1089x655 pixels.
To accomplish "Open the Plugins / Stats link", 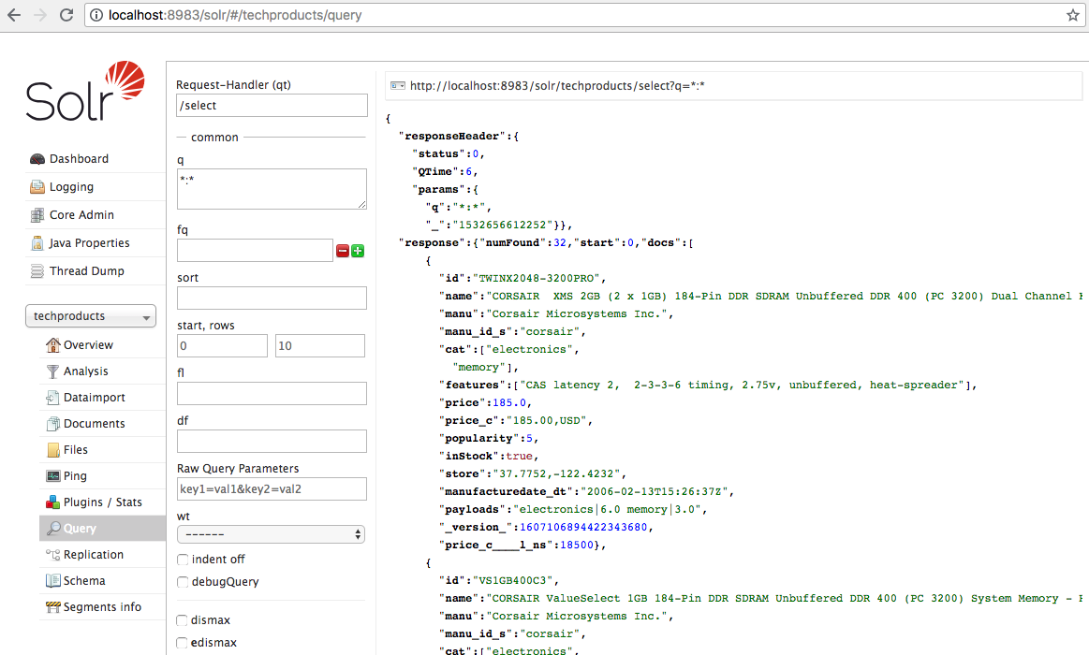I will tap(103, 502).
